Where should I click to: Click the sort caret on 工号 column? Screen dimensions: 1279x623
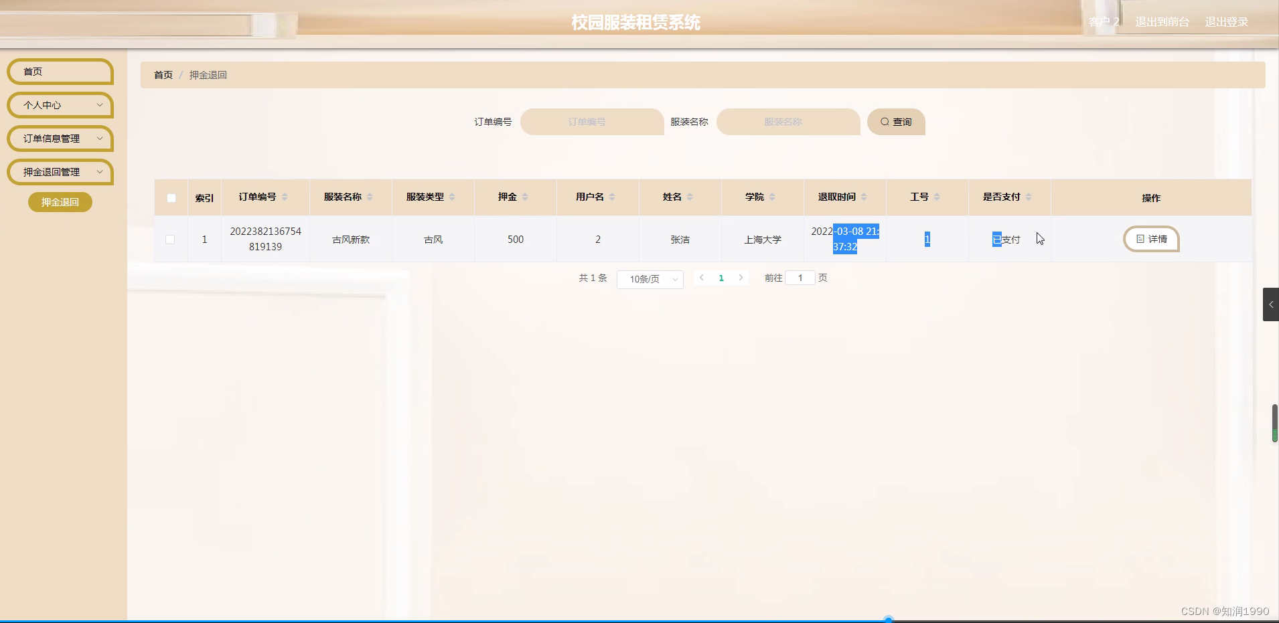point(937,197)
